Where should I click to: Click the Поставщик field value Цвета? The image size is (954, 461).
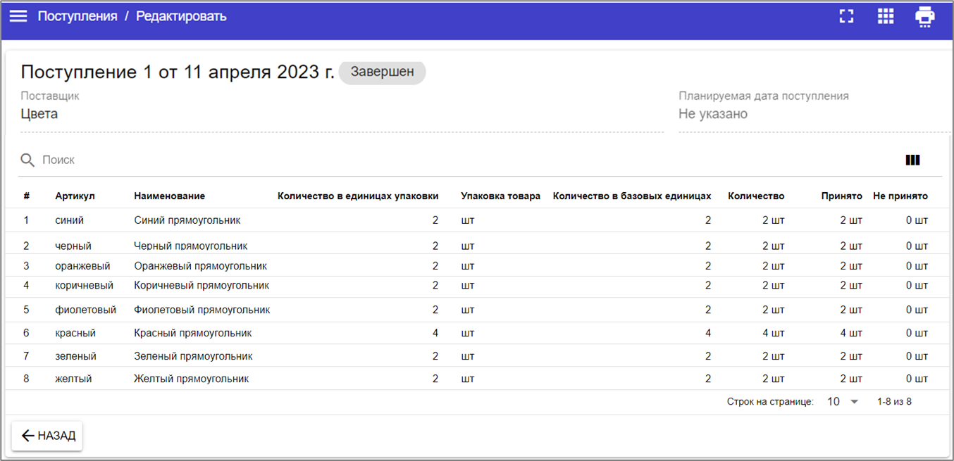(x=39, y=114)
